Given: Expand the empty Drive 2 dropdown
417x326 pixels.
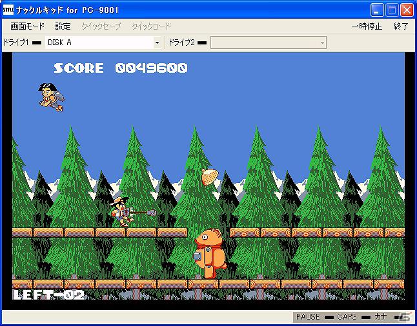Looking at the screenshot, I should [x=322, y=43].
